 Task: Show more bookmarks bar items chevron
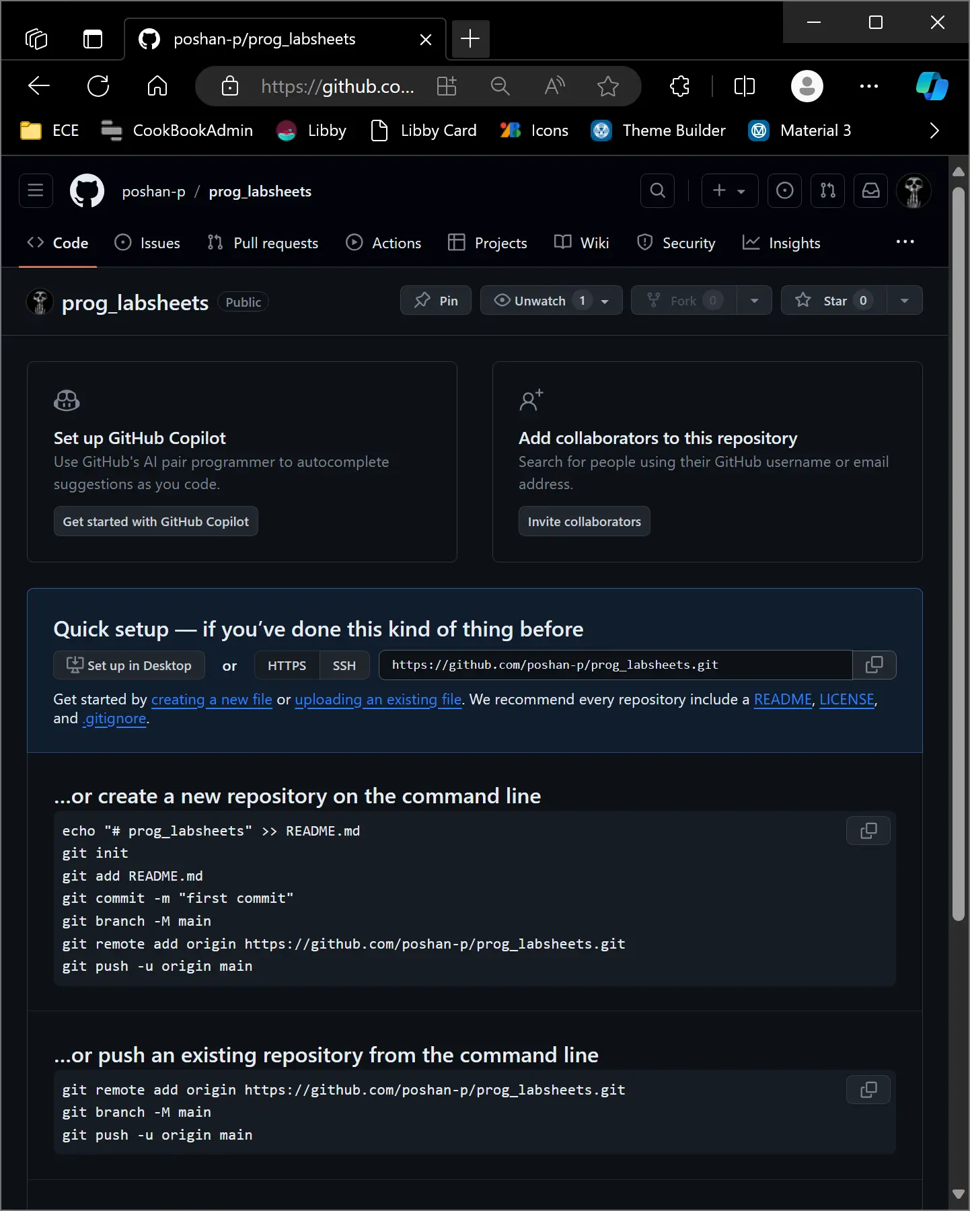[x=934, y=131]
